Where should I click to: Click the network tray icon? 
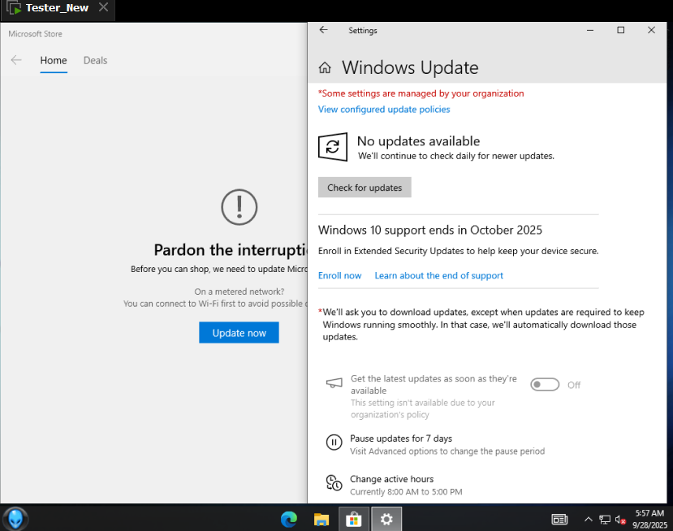point(605,520)
